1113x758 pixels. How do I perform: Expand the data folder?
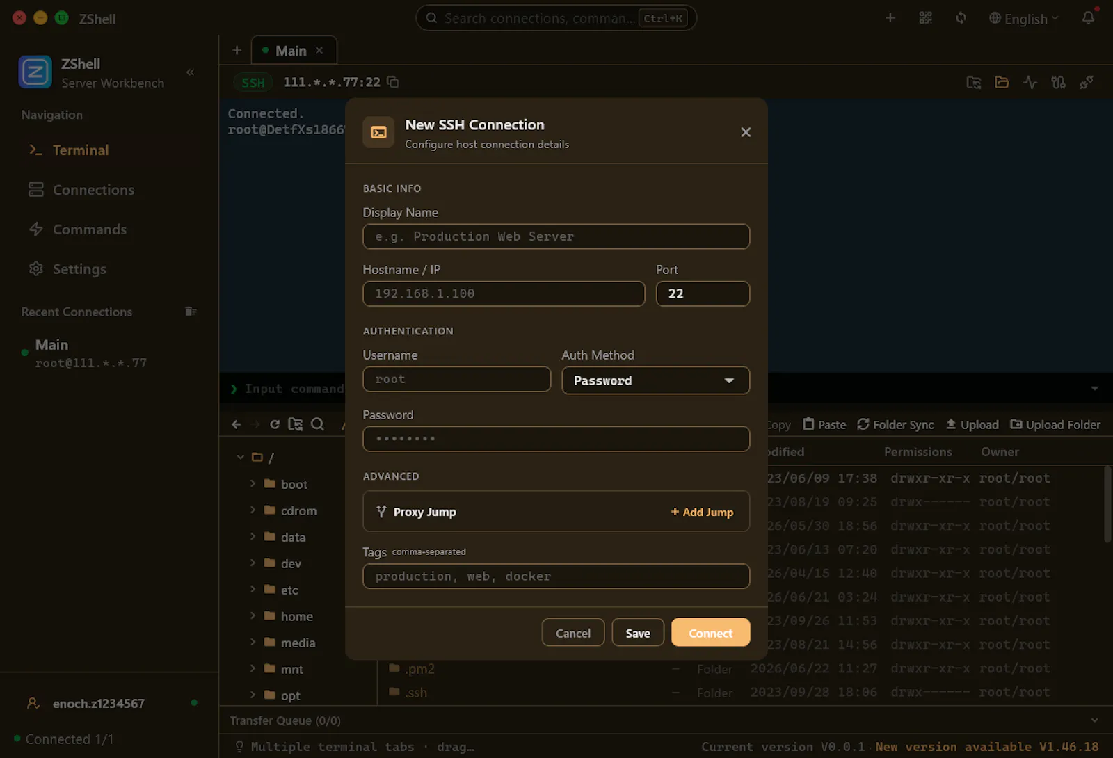[253, 536]
